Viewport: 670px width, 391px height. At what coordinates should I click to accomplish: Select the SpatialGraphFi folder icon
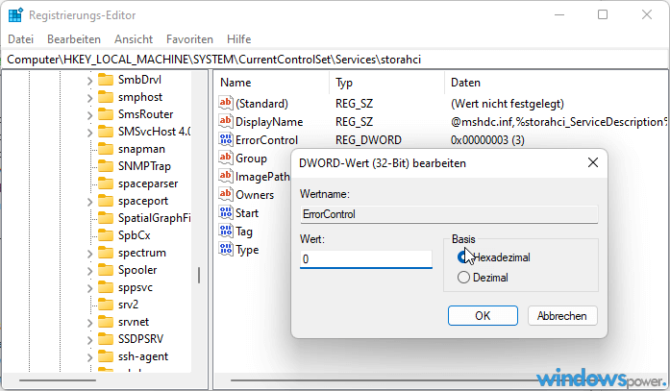click(x=106, y=218)
